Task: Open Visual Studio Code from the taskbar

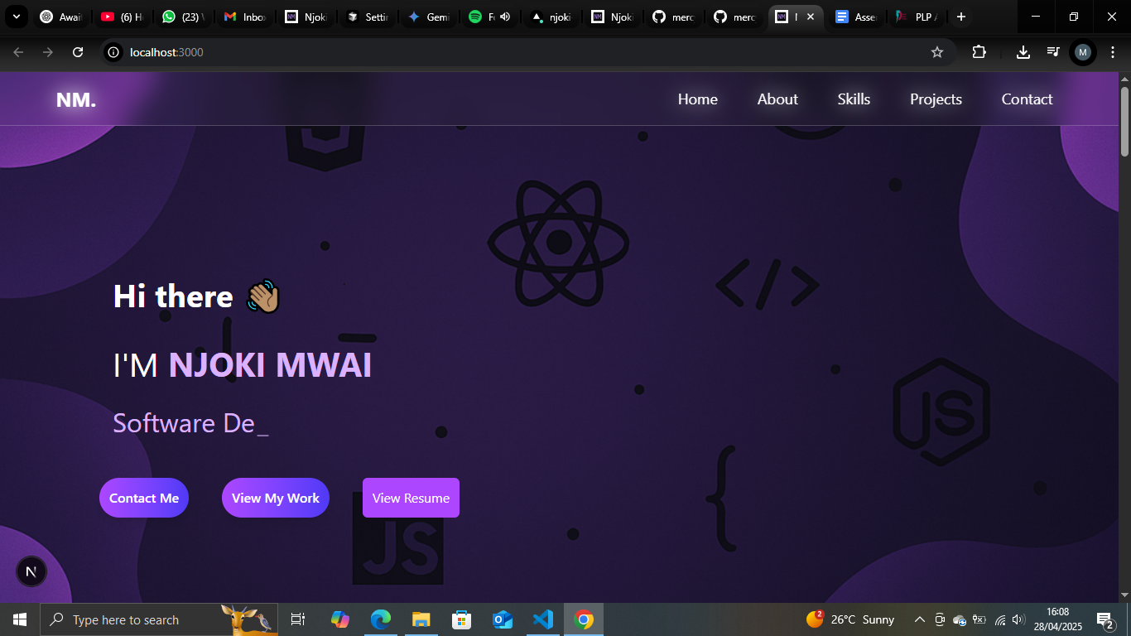Action: (x=542, y=619)
